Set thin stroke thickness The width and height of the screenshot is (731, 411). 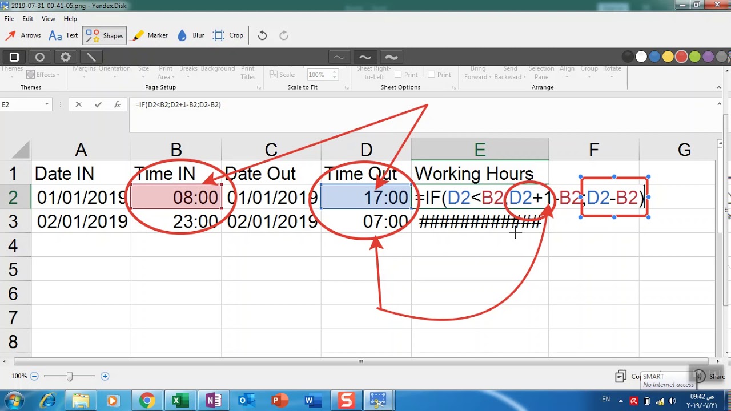pos(339,57)
